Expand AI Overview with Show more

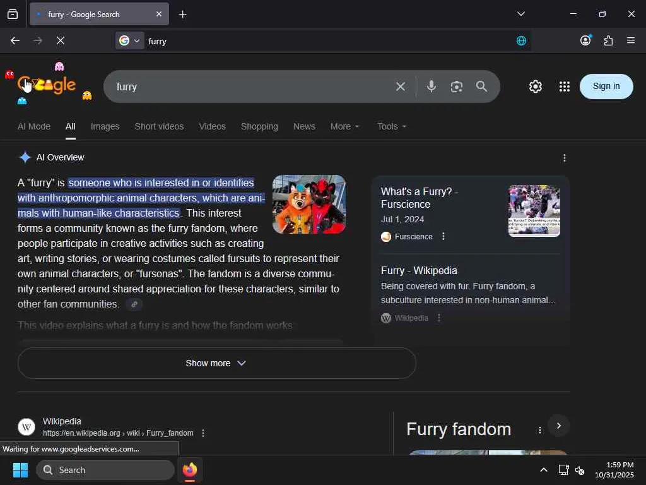(x=217, y=363)
